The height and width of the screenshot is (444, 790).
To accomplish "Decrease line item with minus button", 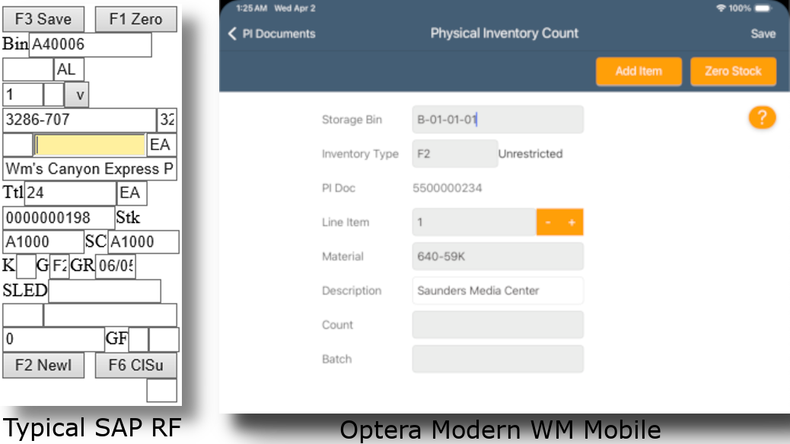I will [548, 222].
